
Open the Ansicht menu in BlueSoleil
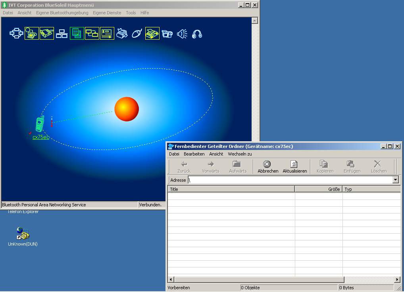(x=25, y=13)
